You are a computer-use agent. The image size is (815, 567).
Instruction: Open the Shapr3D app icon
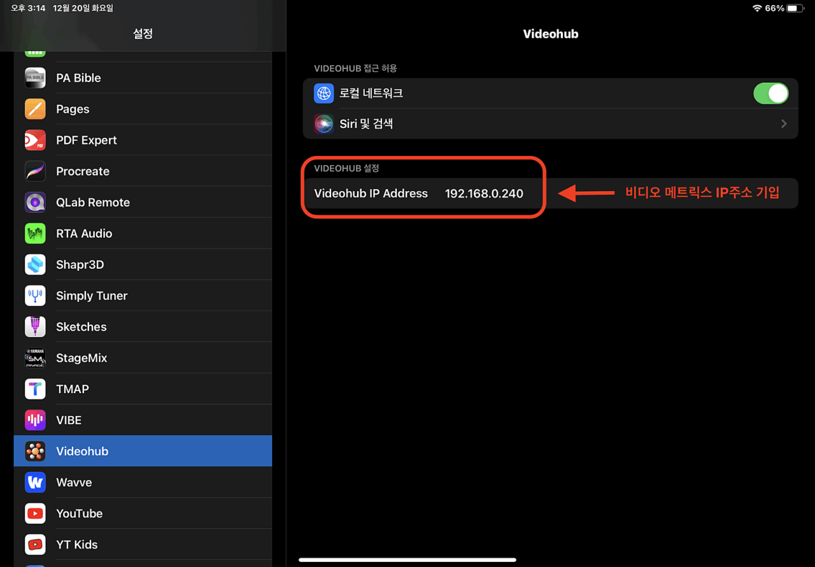click(x=35, y=264)
